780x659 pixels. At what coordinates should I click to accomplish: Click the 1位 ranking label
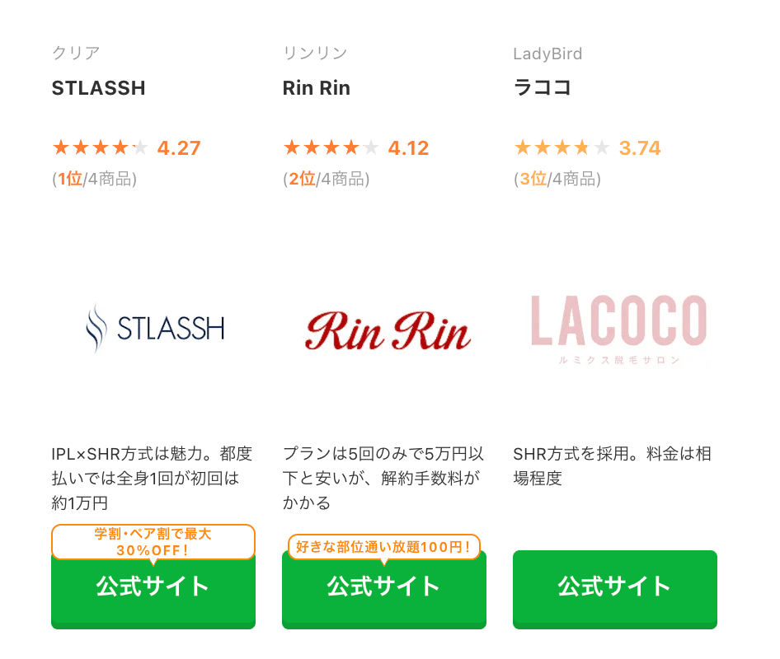pos(69,179)
